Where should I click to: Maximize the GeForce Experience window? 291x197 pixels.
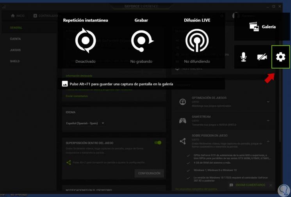[274, 6]
